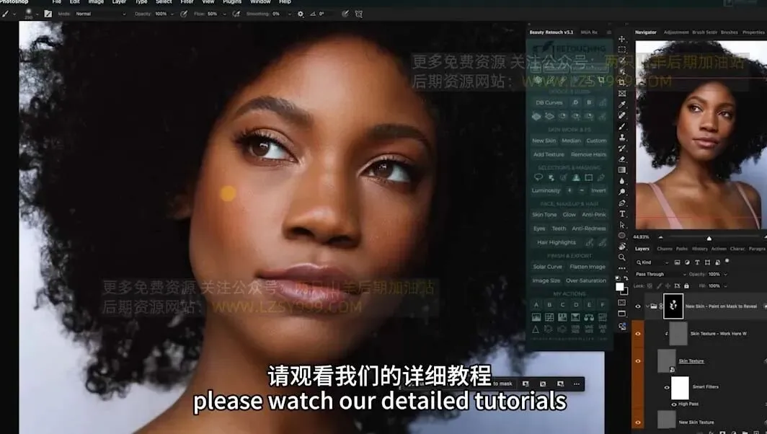Select the Dodge tool
Screen dimensions: 767x434
point(621,192)
